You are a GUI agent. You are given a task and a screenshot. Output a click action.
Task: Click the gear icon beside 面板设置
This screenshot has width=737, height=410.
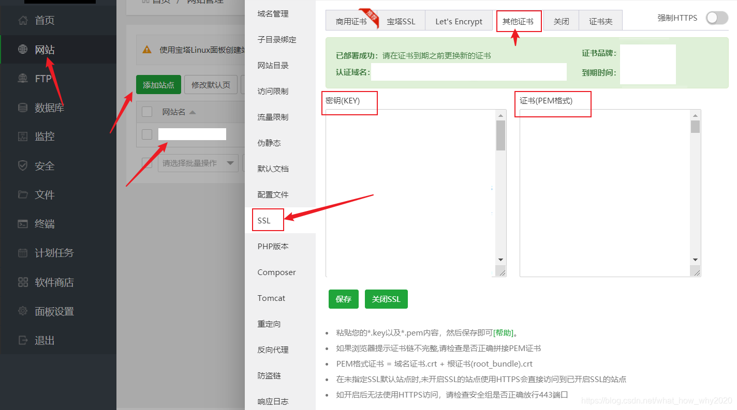[x=23, y=311]
